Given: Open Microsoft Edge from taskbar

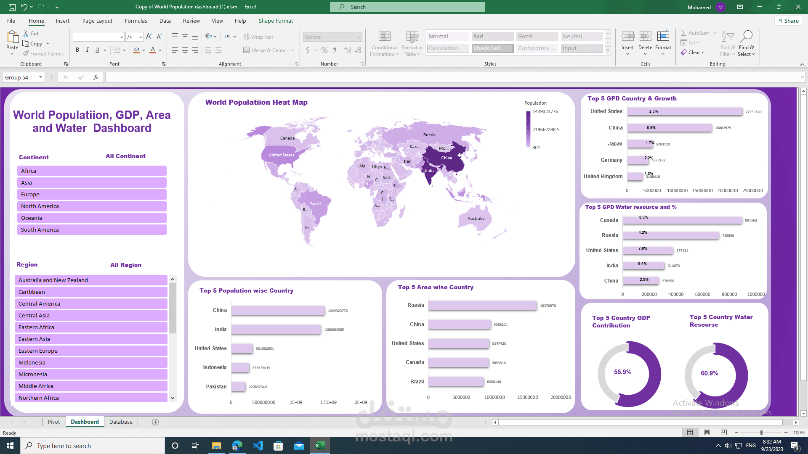Looking at the screenshot, I should [237, 446].
